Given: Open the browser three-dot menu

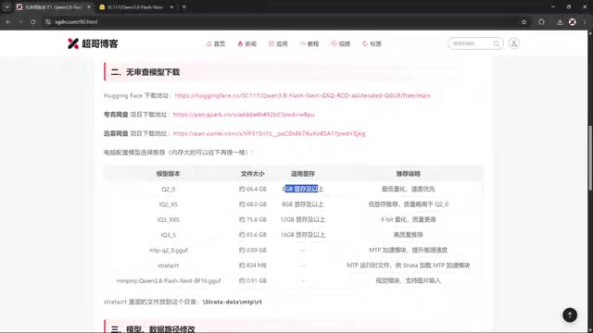Looking at the screenshot, I should click(x=585, y=22).
